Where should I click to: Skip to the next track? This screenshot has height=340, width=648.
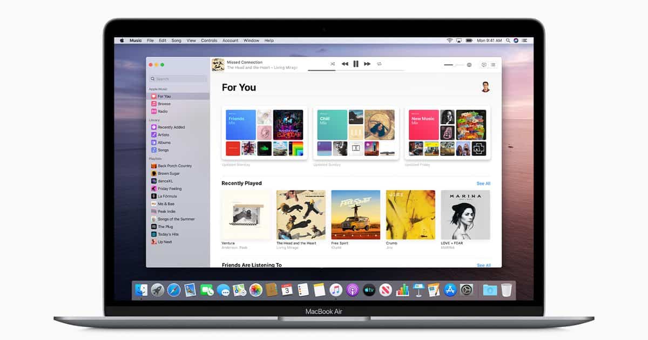tap(367, 64)
